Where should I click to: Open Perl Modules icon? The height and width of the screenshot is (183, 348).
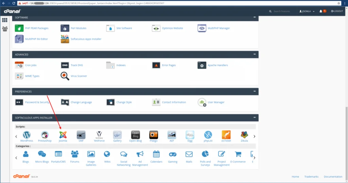65,28
